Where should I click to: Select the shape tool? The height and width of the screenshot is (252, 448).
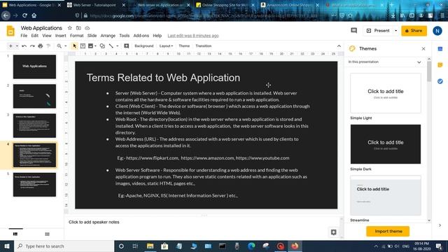(x=102, y=46)
